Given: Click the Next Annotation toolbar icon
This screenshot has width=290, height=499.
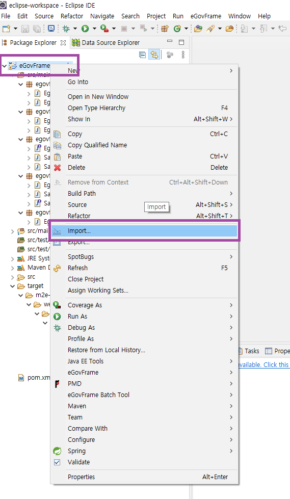Looking at the screenshot, I should click(244, 29).
